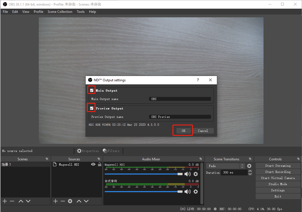Screen dimensions: 302x212
Task: Open Magewell NDI mixer settings gear
Action: pyautogui.click(x=195, y=174)
